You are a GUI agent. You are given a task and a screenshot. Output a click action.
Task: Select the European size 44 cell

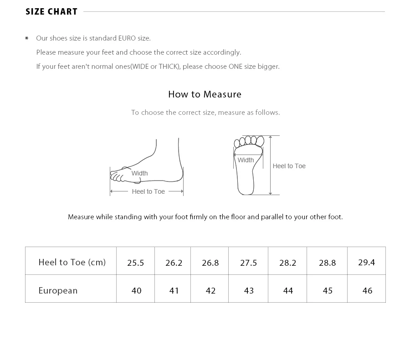(287, 289)
